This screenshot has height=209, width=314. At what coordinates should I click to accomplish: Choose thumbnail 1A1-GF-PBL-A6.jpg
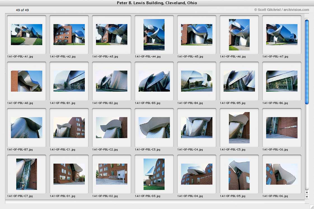click(x=239, y=35)
